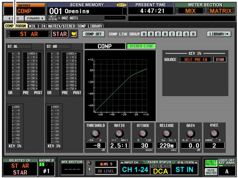Image resolution: width=238 pixels, height=178 pixels.
Task: Open the MATRIX/STEREO tab
Action: pyautogui.click(x=61, y=26)
